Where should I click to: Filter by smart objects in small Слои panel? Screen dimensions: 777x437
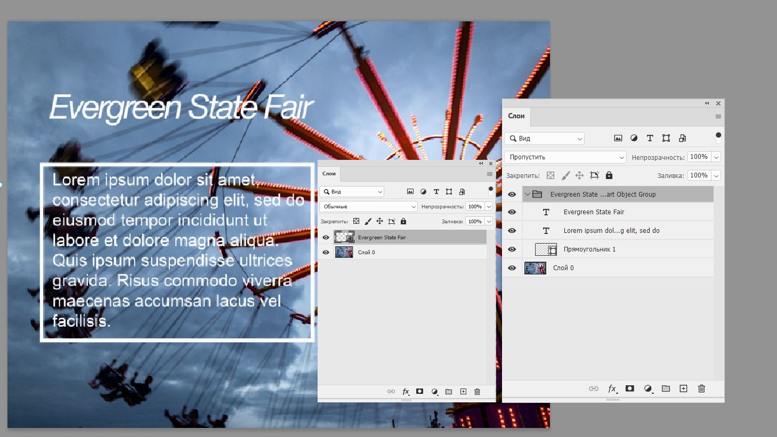462,191
